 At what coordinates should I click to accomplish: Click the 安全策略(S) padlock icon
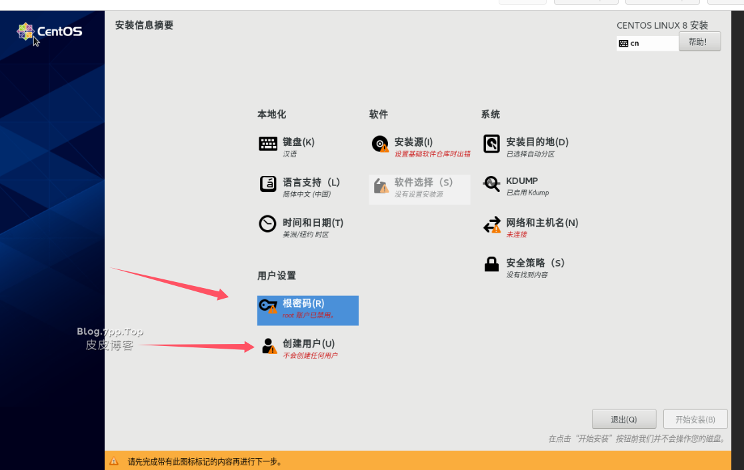click(x=491, y=265)
